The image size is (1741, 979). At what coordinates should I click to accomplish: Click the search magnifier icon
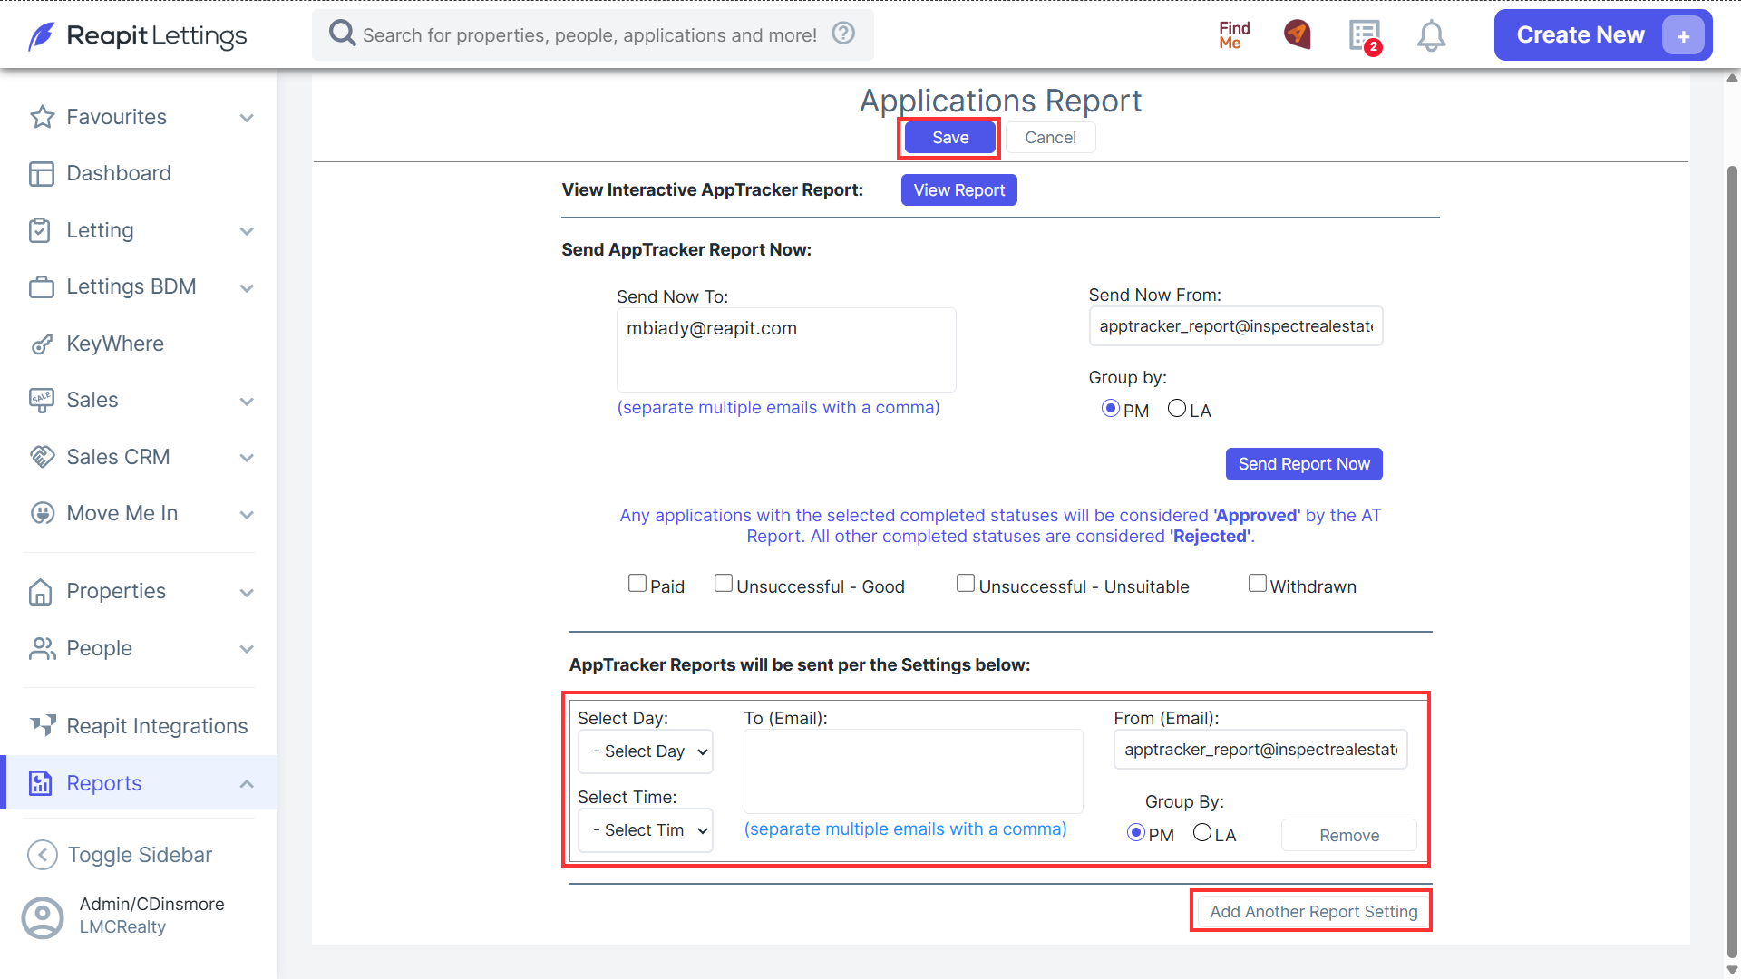[342, 34]
